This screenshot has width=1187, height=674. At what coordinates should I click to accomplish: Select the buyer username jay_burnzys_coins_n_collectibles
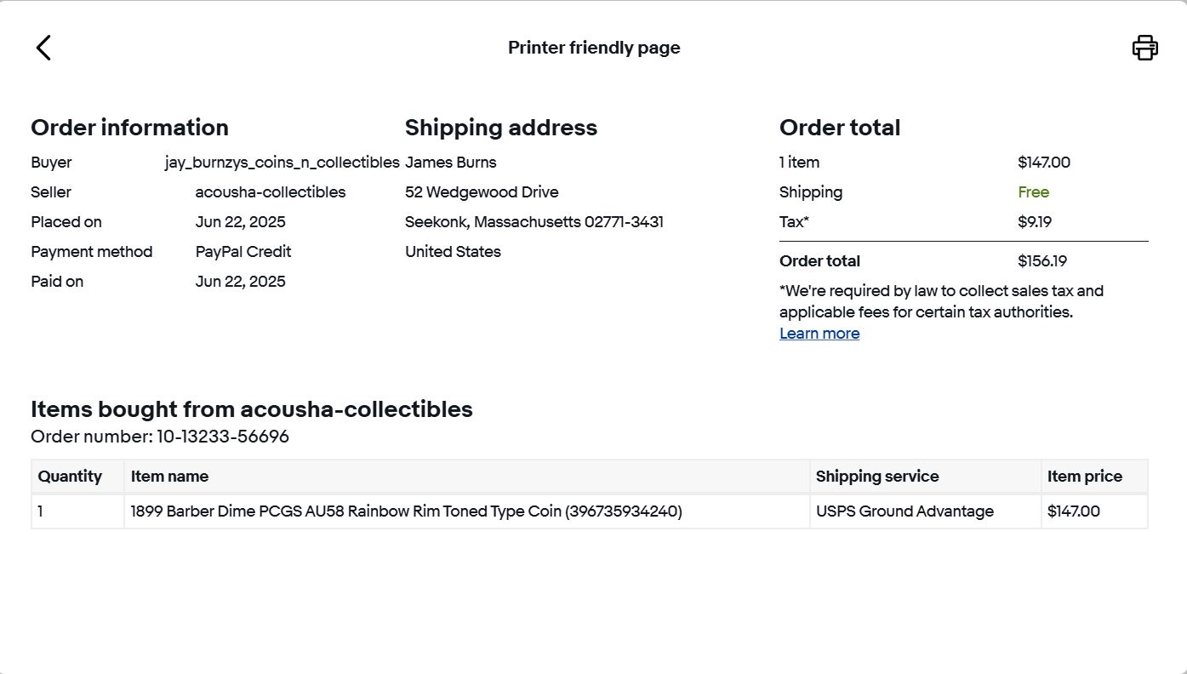(x=282, y=163)
